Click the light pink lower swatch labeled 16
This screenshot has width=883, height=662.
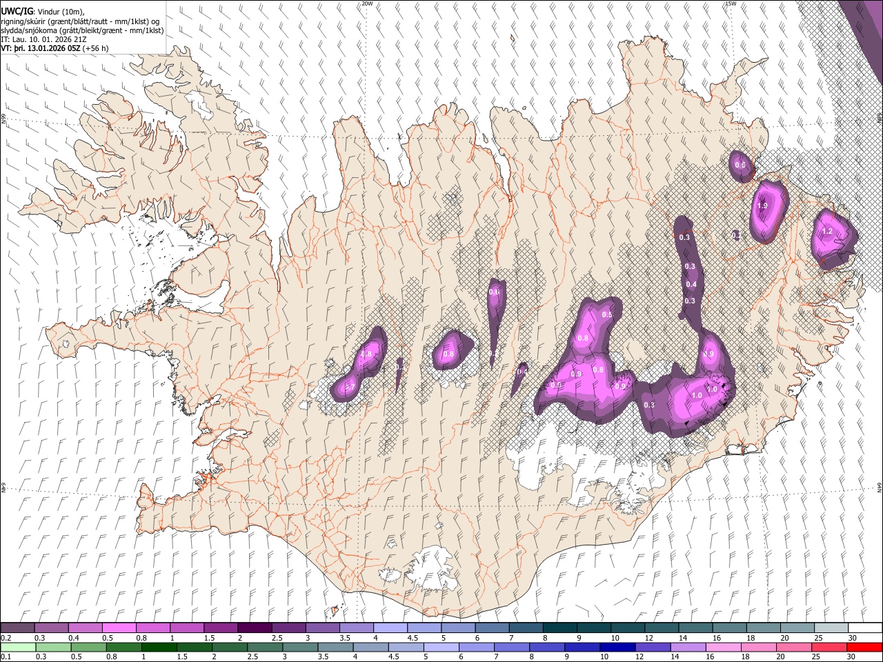(x=722, y=647)
